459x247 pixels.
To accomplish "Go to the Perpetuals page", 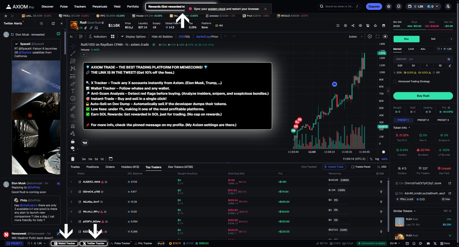I will [99, 6].
